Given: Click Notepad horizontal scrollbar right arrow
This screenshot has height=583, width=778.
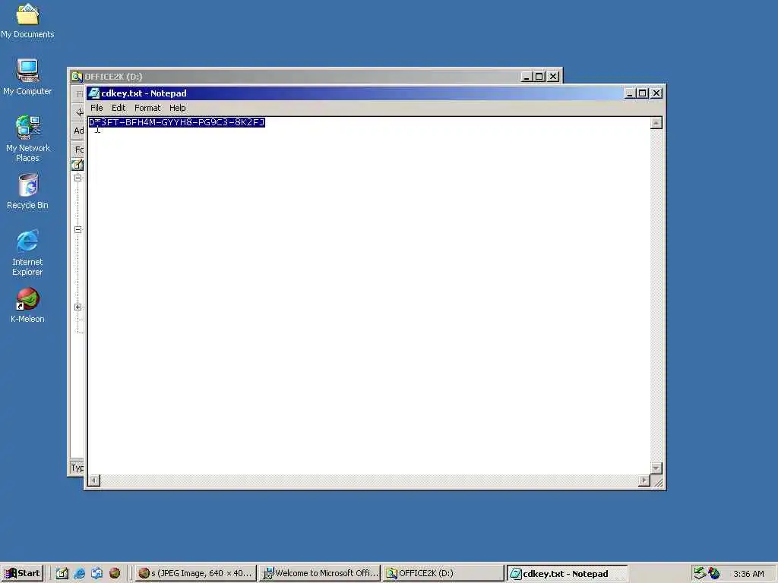Looking at the screenshot, I should (644, 480).
